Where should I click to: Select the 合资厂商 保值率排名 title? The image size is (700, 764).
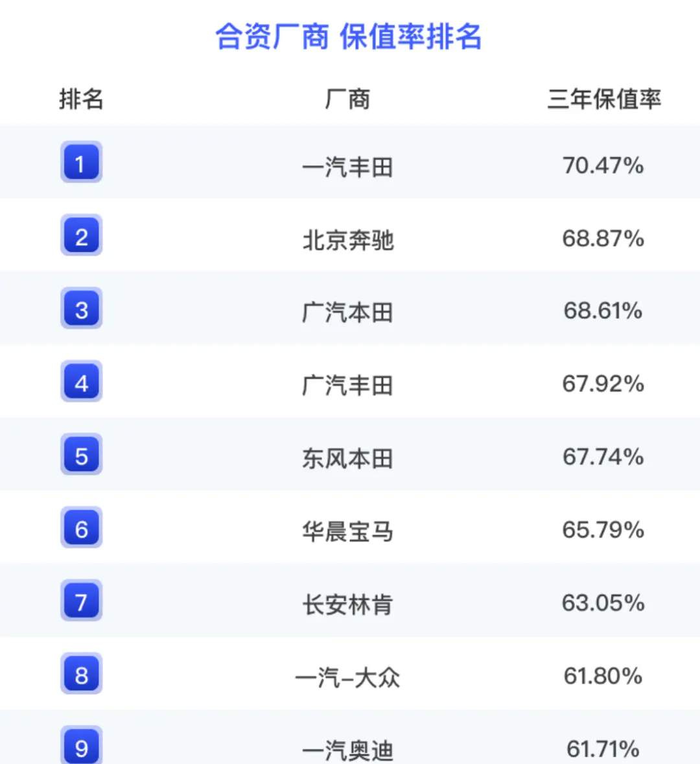349,36
